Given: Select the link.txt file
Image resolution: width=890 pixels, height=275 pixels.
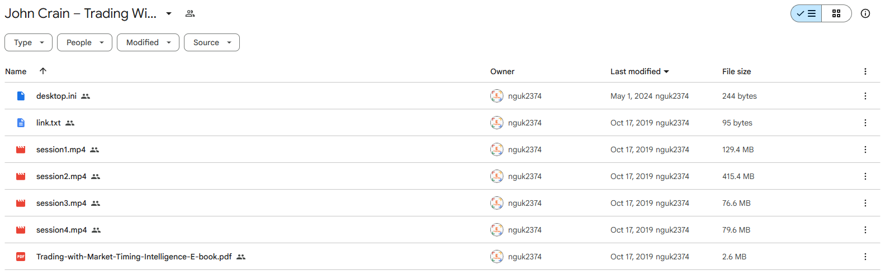Looking at the screenshot, I should 442,123.
